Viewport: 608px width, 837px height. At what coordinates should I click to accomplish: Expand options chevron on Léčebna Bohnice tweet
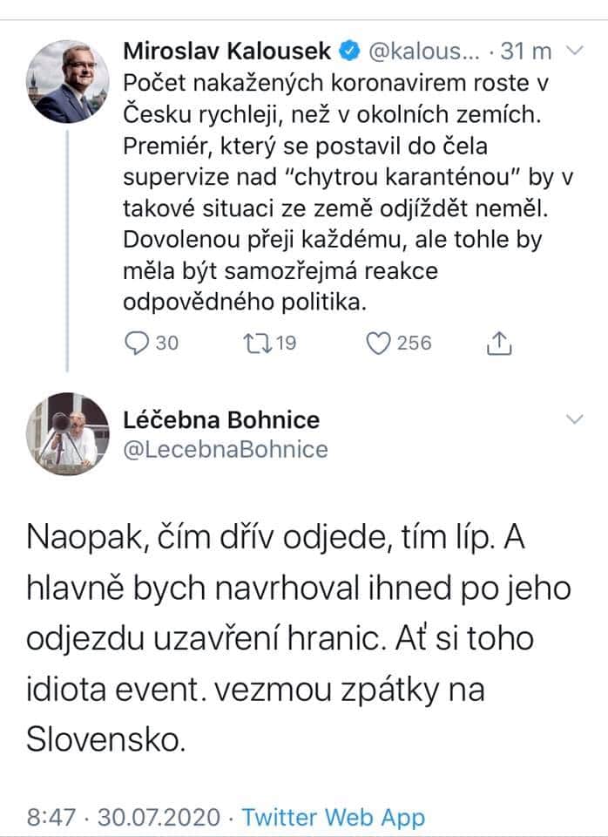pos(574,420)
